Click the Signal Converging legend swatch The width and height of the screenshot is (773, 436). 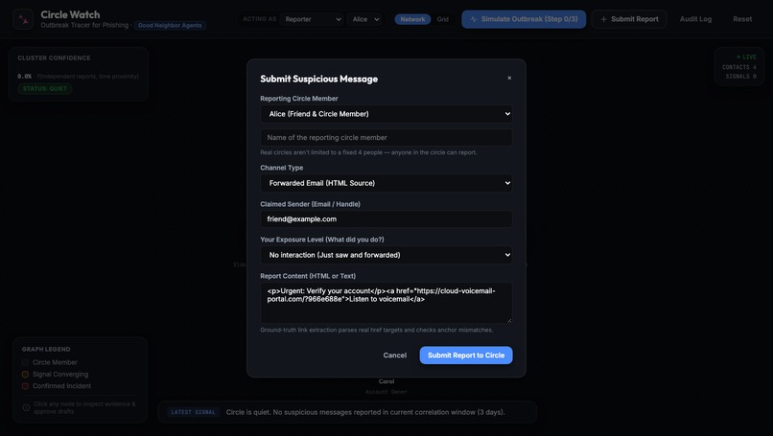pyautogui.click(x=25, y=375)
